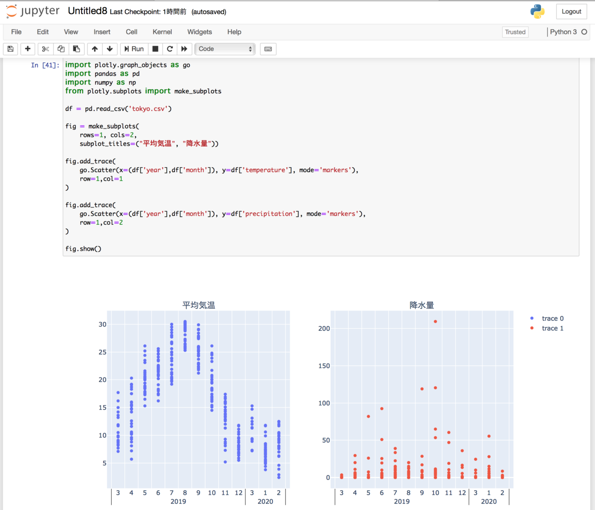595x510 pixels.
Task: Restart kernel and run all via fast-forward icon
Action: click(185, 49)
